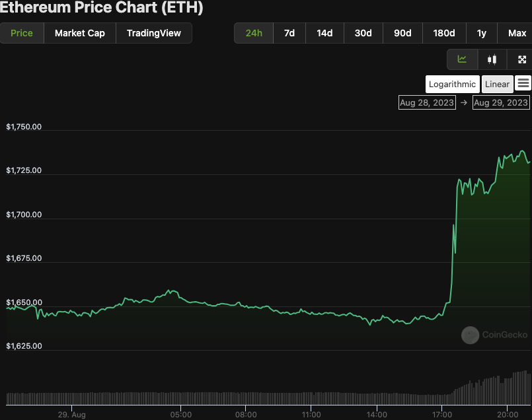Open the Aug 28, 2023 start date picker
The height and width of the screenshot is (420, 532).
pyautogui.click(x=426, y=102)
